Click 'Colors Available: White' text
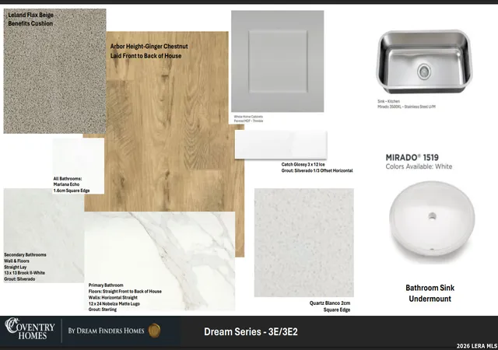 pyautogui.click(x=419, y=166)
